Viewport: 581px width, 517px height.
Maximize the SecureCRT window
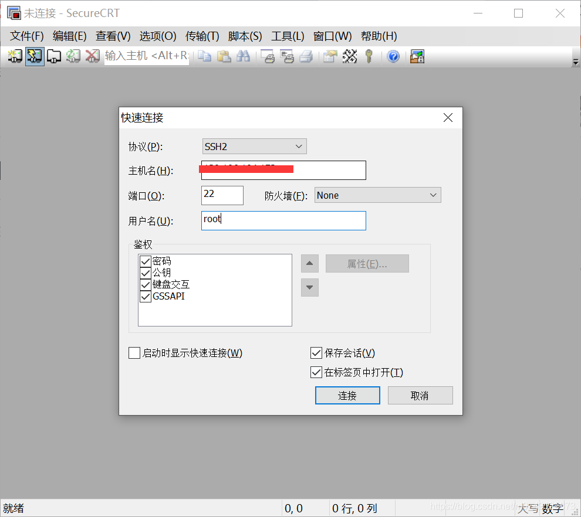coord(518,13)
